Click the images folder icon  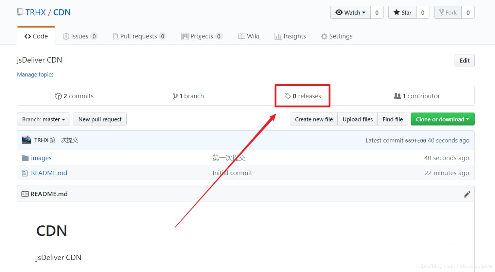[25, 158]
